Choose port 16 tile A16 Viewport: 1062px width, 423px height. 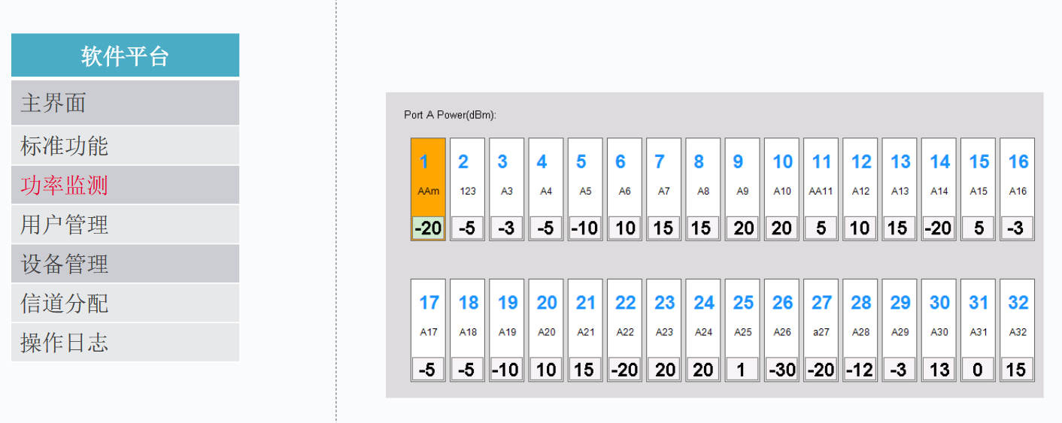1017,189
